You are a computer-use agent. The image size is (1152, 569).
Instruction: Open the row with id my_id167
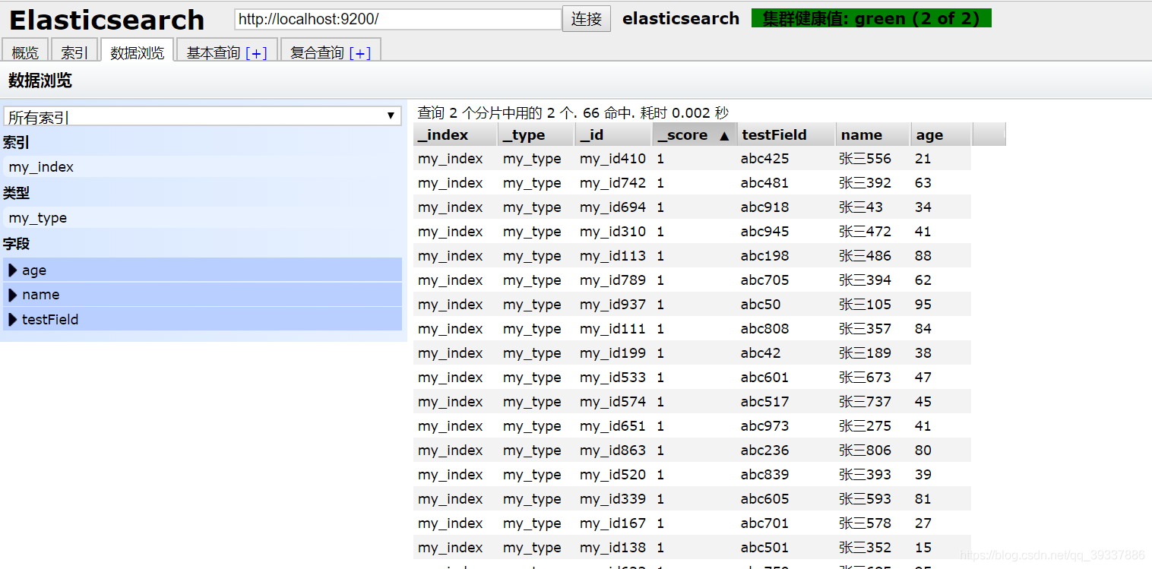tap(692, 523)
